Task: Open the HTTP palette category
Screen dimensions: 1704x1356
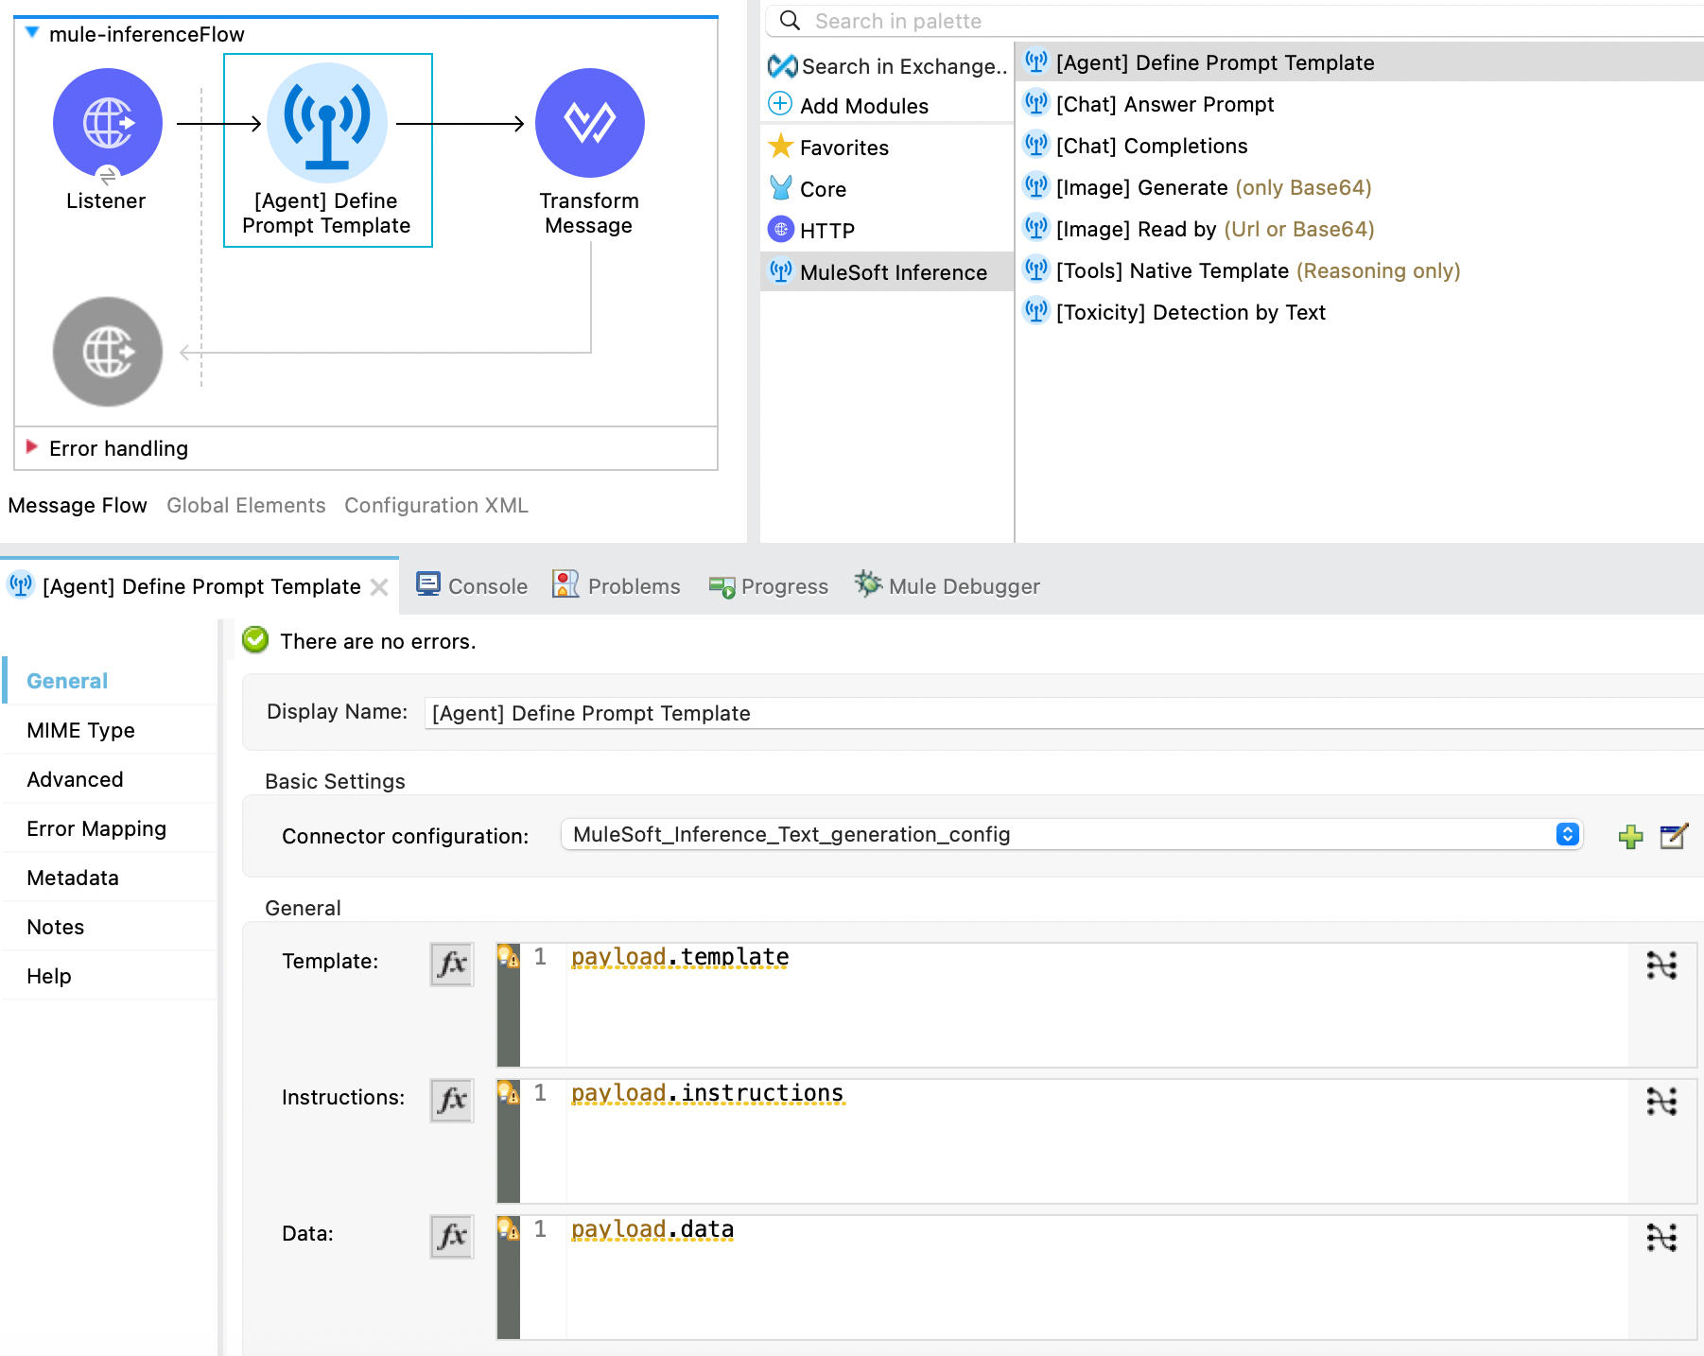Action: point(811,231)
